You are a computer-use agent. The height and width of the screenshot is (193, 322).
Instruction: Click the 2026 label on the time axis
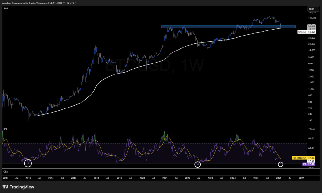279,178
